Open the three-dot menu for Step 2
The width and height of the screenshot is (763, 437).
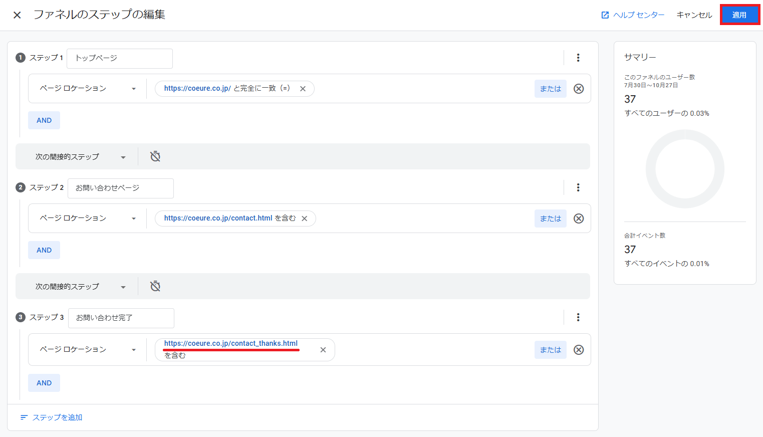click(x=578, y=187)
